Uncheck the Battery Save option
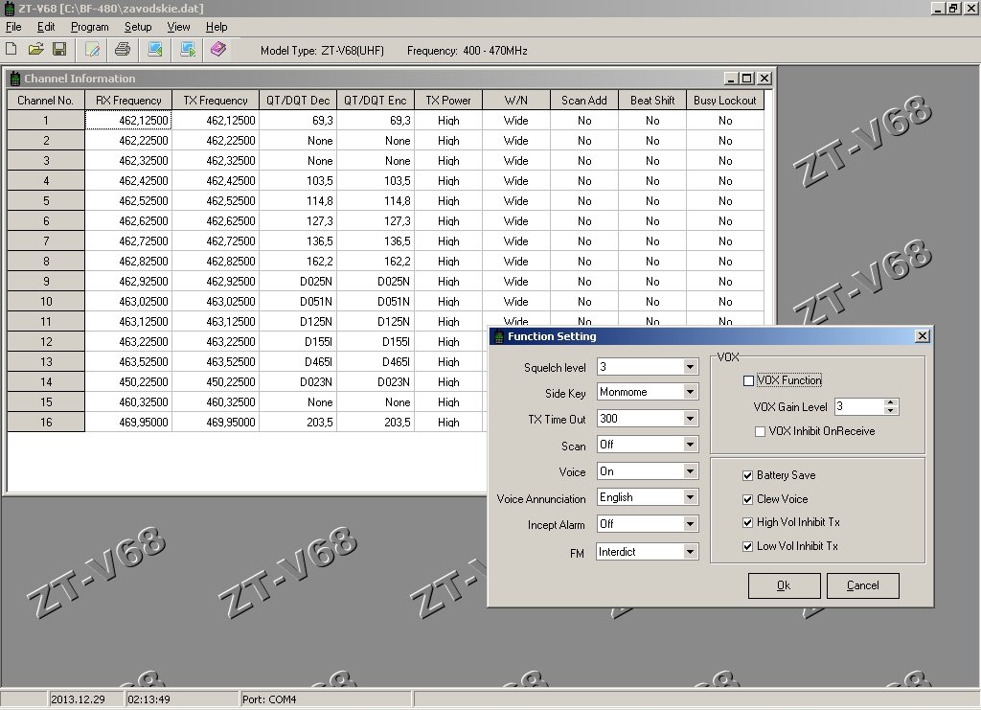Screen dimensions: 981x710 click(x=748, y=475)
